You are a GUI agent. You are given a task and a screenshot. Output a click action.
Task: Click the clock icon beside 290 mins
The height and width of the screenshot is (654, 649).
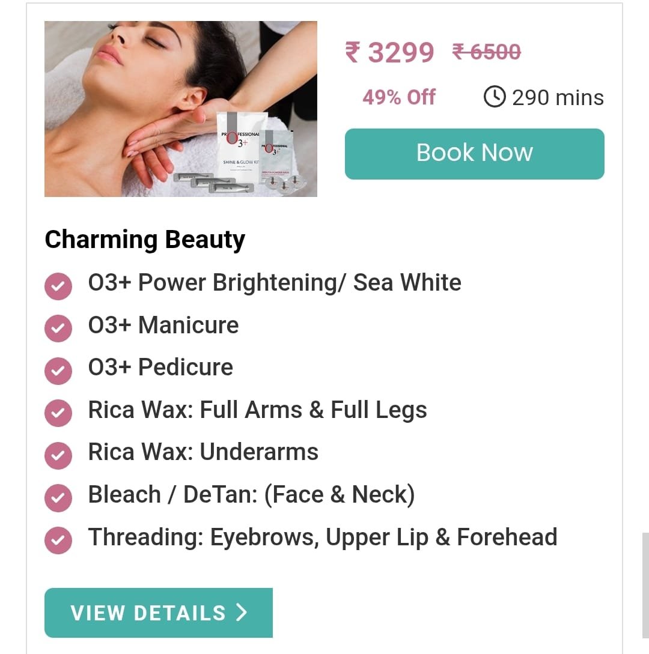495,97
